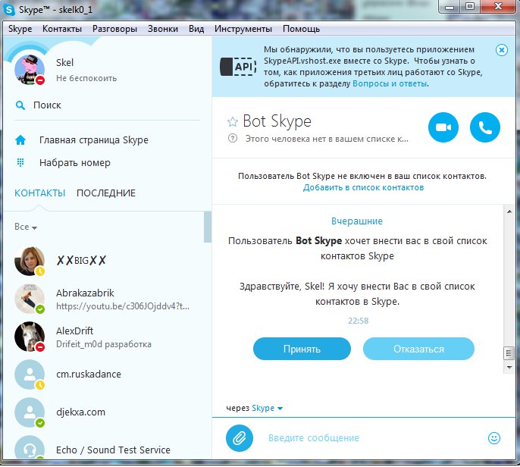
Task: Switch to the КОНТАКТЫ tab
Action: click(39, 193)
